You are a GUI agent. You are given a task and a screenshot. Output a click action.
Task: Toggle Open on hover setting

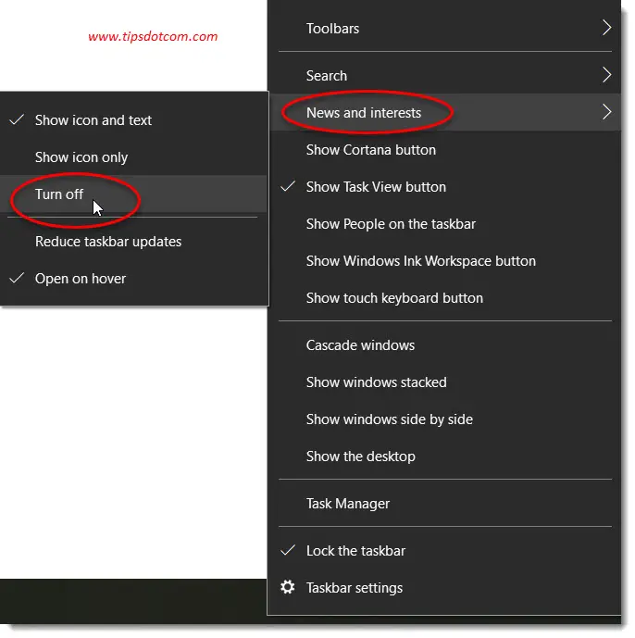point(80,279)
